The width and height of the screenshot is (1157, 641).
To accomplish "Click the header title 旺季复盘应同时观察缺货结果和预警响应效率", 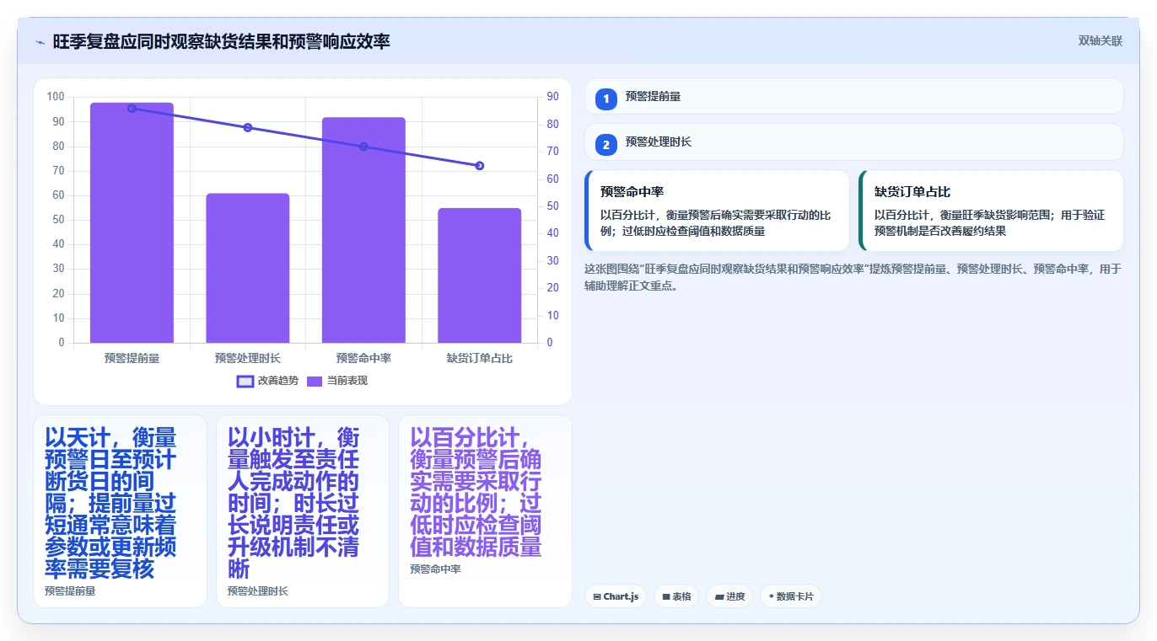I will pyautogui.click(x=222, y=41).
